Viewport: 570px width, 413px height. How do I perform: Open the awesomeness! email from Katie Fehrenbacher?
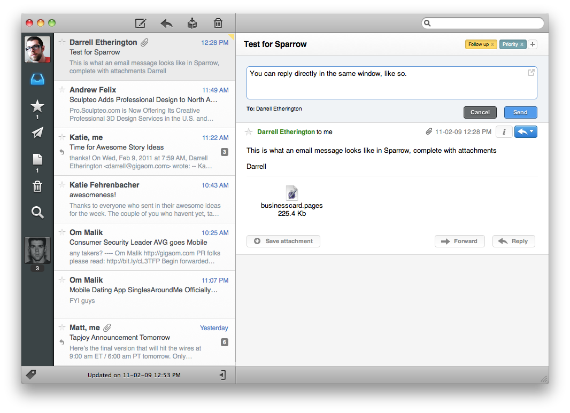(145, 199)
